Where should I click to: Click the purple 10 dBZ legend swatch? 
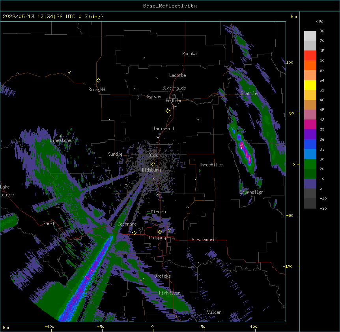(x=310, y=184)
